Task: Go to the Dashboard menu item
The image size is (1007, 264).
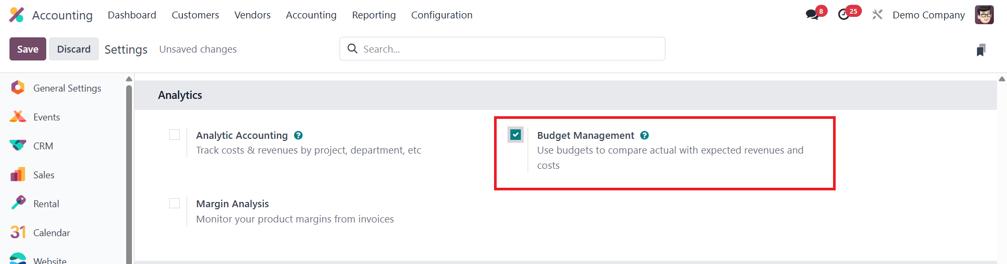Action: click(132, 15)
